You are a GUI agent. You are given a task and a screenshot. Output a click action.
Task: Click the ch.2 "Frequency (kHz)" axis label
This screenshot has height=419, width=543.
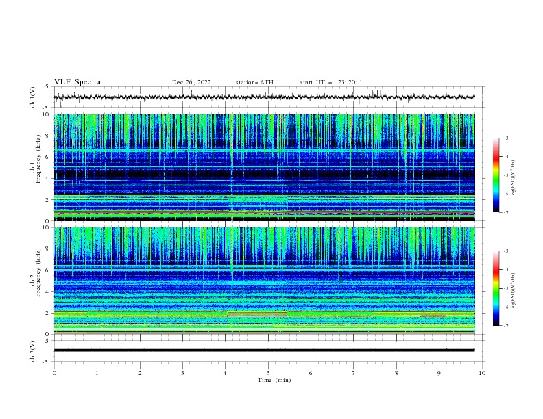click(38, 272)
